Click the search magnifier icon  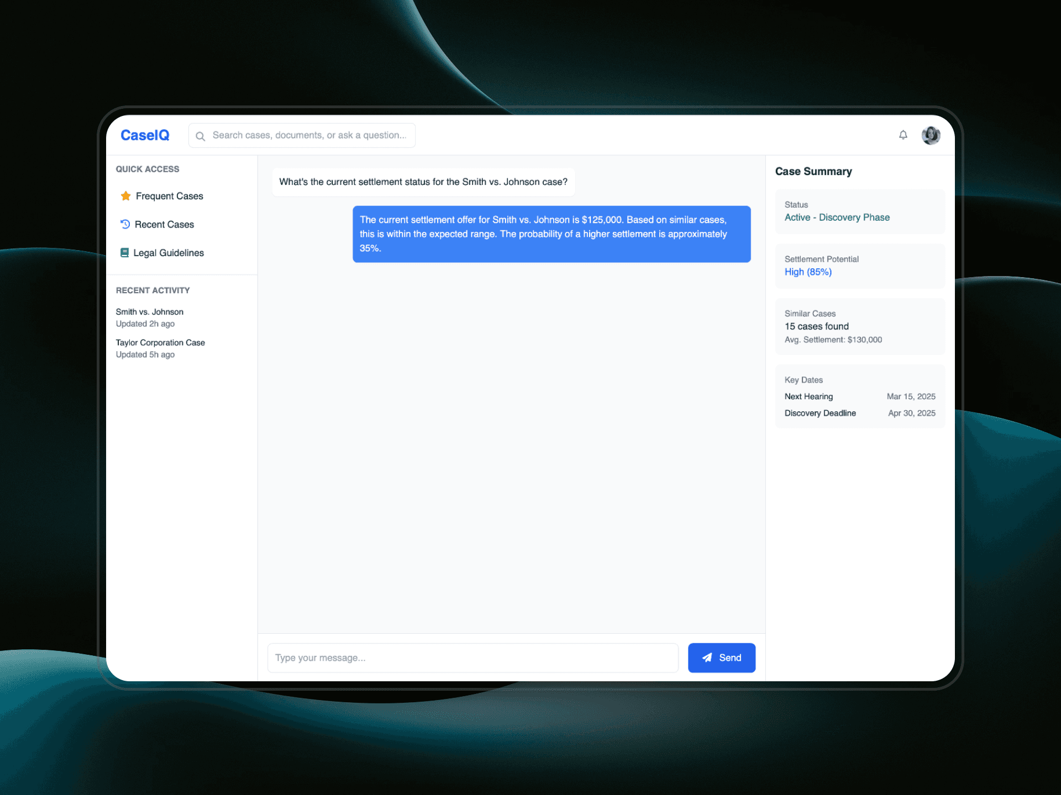201,136
